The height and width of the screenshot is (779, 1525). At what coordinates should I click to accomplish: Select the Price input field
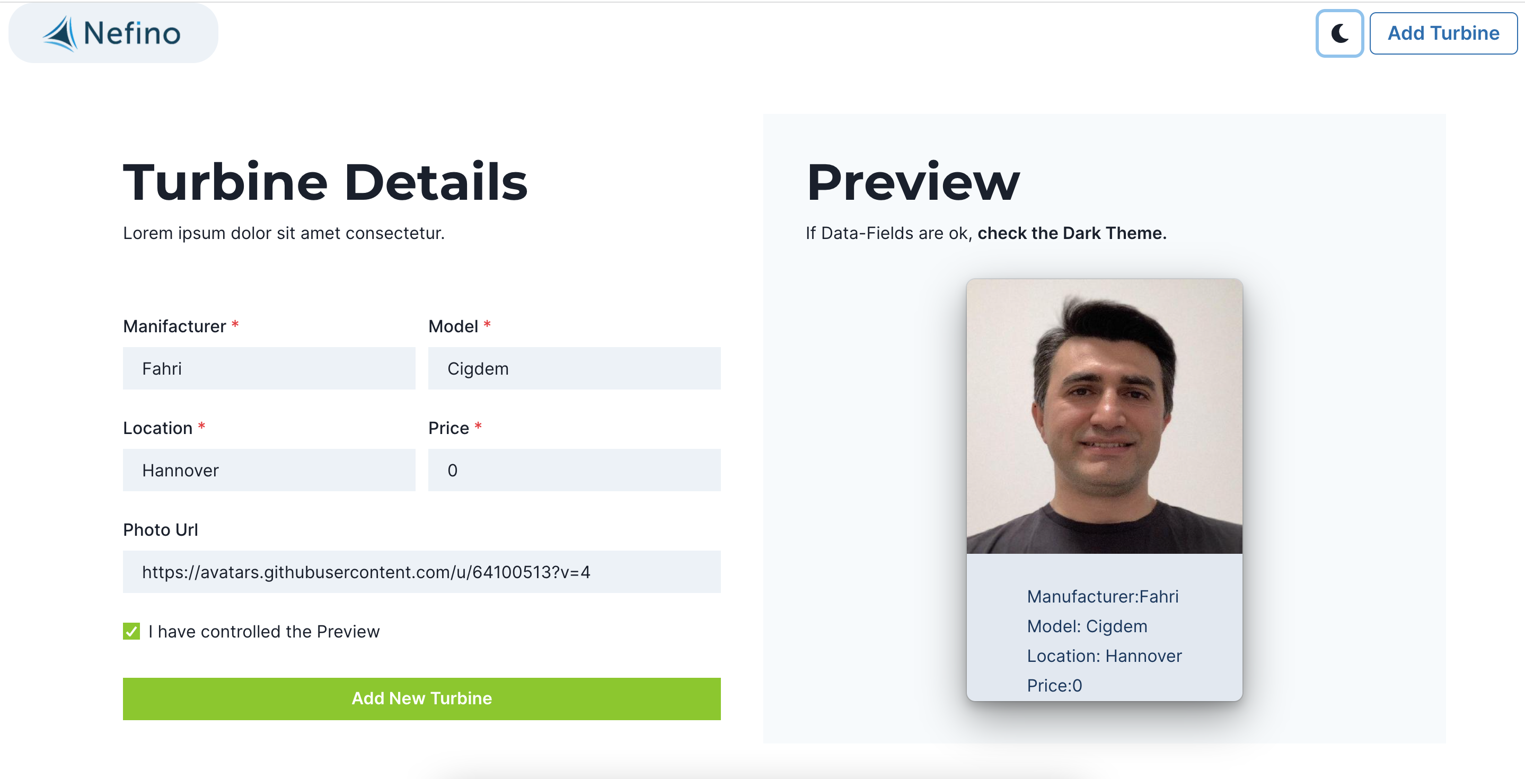tap(574, 470)
